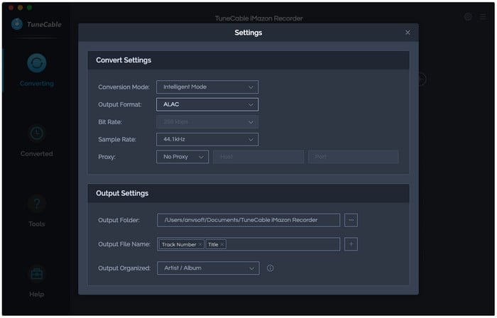Click the proxy Port input field
This screenshot has width=497, height=318.
(354, 157)
